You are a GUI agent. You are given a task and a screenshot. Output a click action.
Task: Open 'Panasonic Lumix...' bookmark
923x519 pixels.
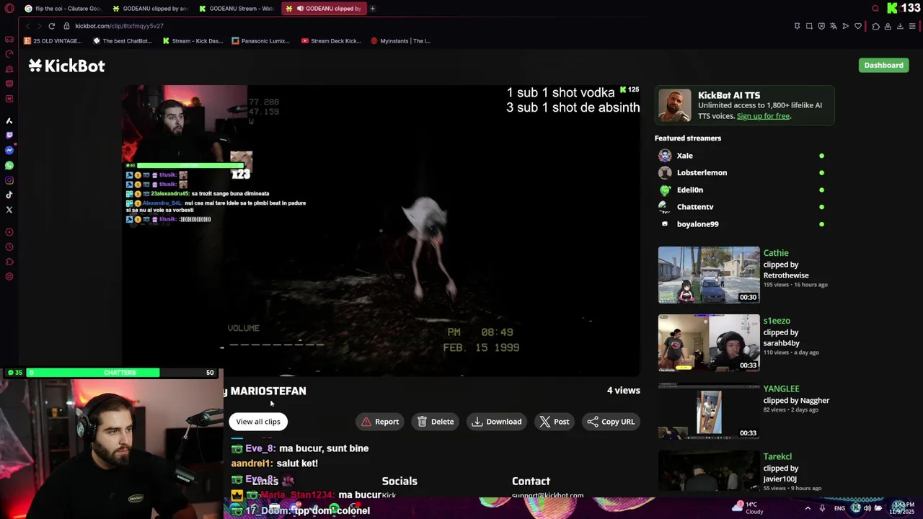tap(260, 41)
